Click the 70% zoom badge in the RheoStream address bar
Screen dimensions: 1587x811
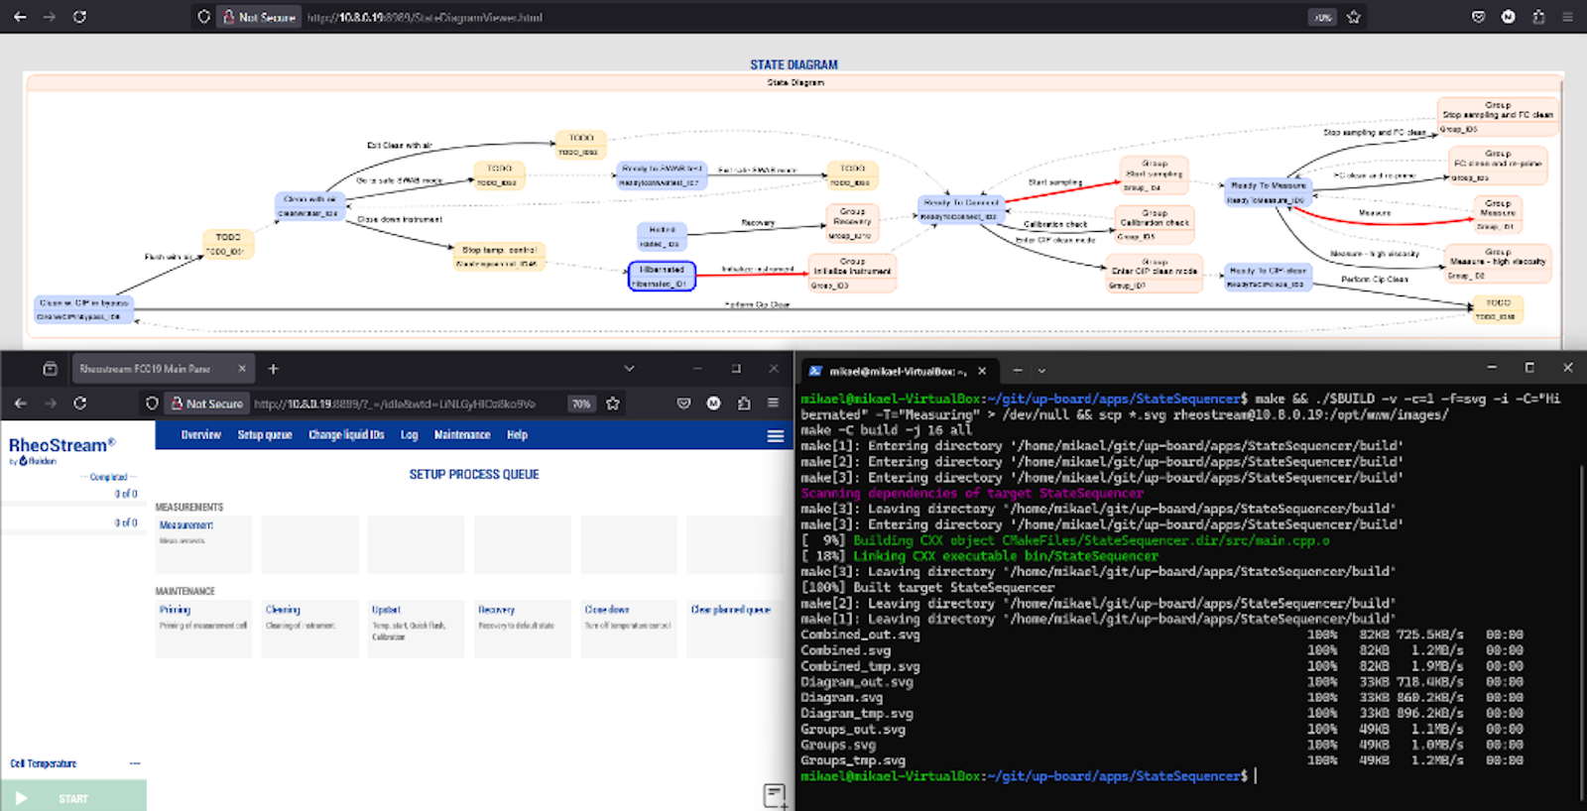[581, 404]
